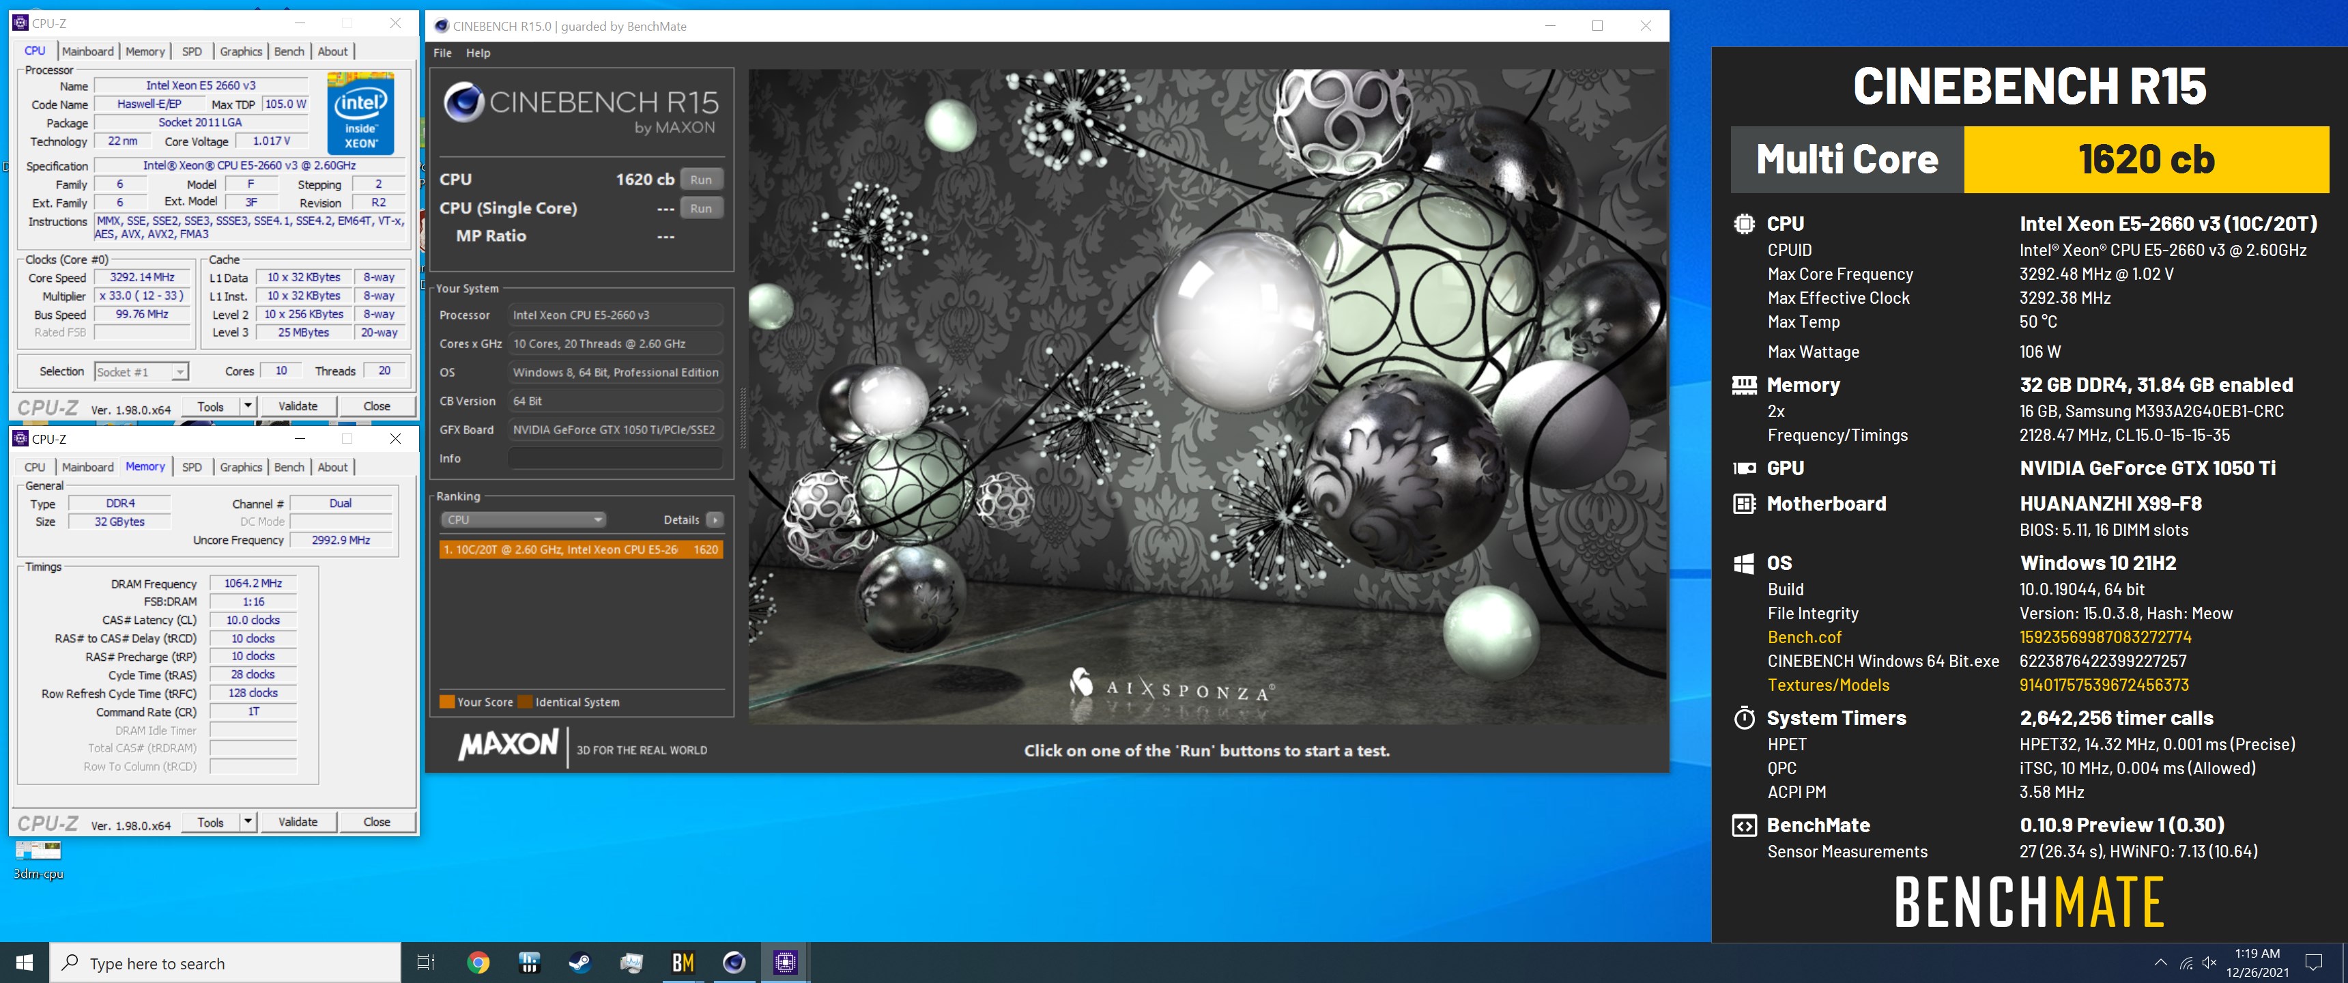Click the MAXON logo in Cinebench
This screenshot has height=983, width=2348.
pos(509,744)
